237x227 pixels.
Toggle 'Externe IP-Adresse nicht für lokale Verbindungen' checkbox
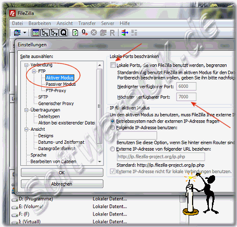click(113, 172)
